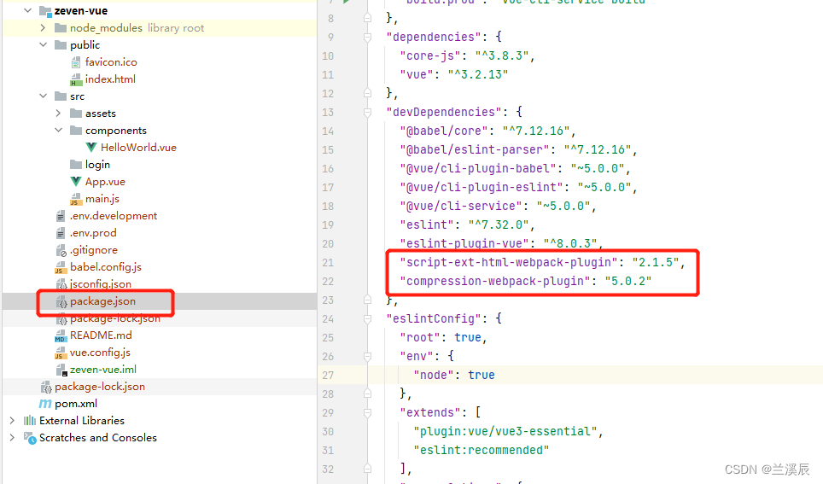Click the .gitignore file icon

tap(61, 250)
